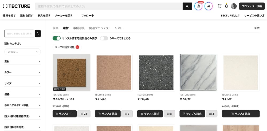Switch to the リスト tab
Image resolution: width=267 pixels, height=131 pixels.
click(x=119, y=28)
